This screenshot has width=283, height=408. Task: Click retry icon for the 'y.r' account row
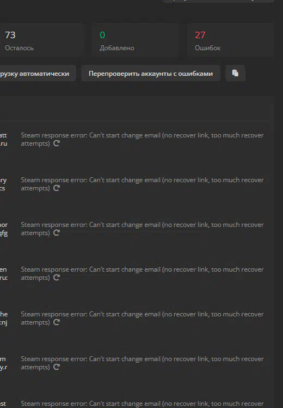click(57, 367)
